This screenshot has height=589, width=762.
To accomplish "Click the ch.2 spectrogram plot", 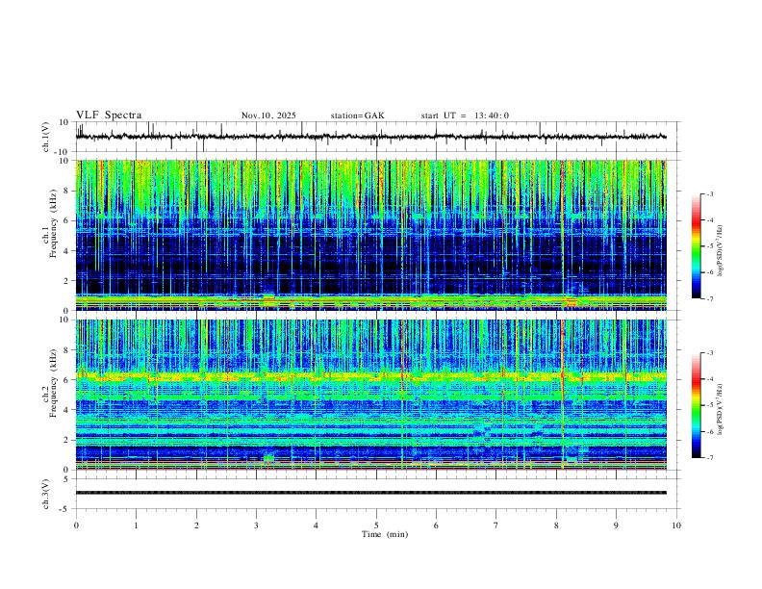I will coord(371,395).
